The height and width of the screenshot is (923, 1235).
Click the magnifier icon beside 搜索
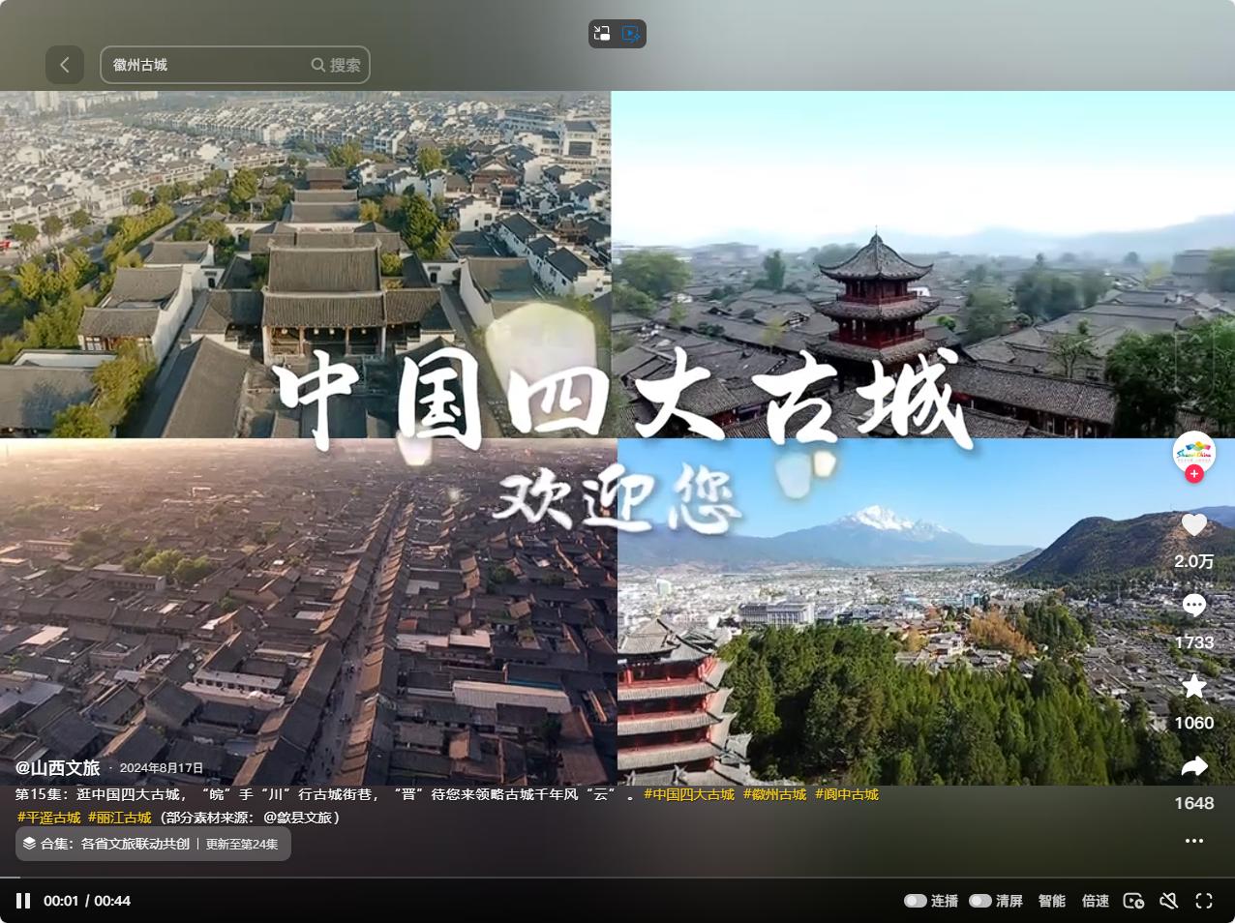point(317,65)
